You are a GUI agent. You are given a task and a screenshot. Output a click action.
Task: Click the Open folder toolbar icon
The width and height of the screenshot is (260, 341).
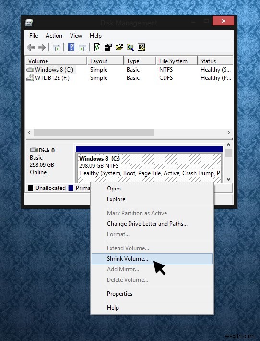(119, 47)
